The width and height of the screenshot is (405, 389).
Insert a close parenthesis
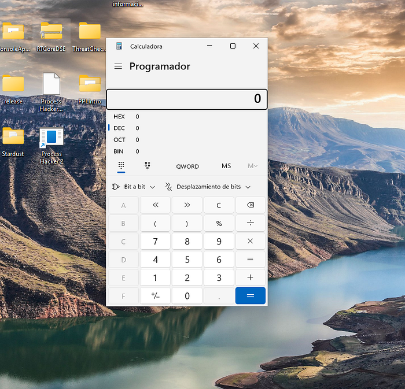pyautogui.click(x=187, y=223)
